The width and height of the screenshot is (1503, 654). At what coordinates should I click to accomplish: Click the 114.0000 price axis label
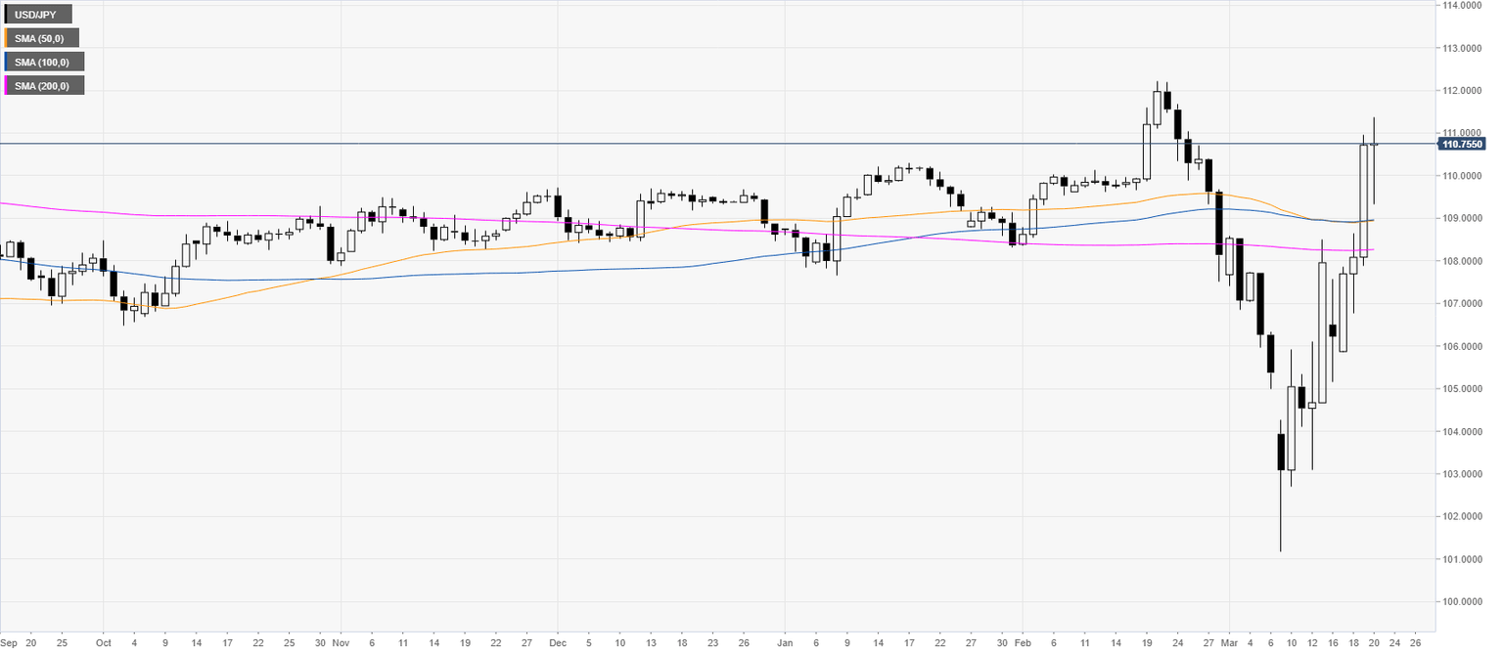pyautogui.click(x=1461, y=6)
